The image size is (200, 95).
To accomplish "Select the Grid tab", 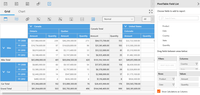I will point(7,11).
